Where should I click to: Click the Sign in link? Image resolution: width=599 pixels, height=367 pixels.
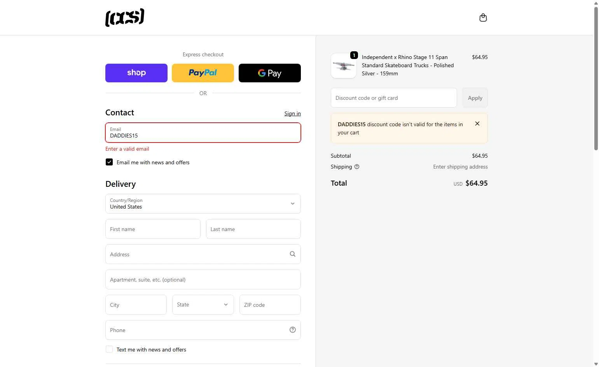[292, 113]
